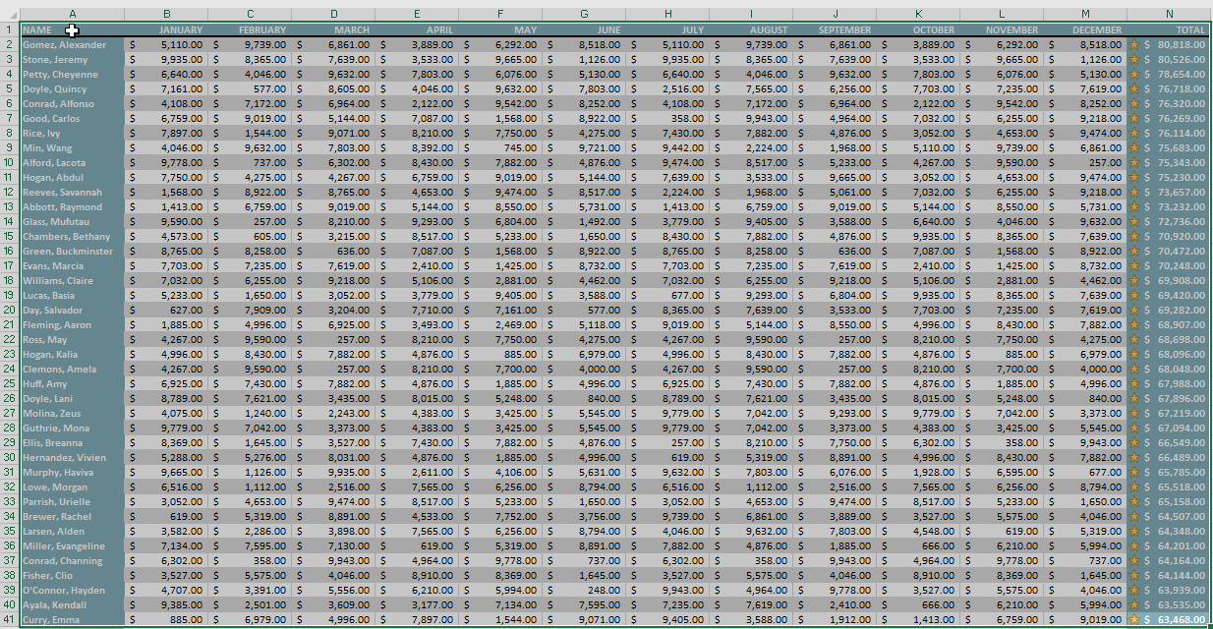
Task: Select column G header
Action: (x=585, y=14)
